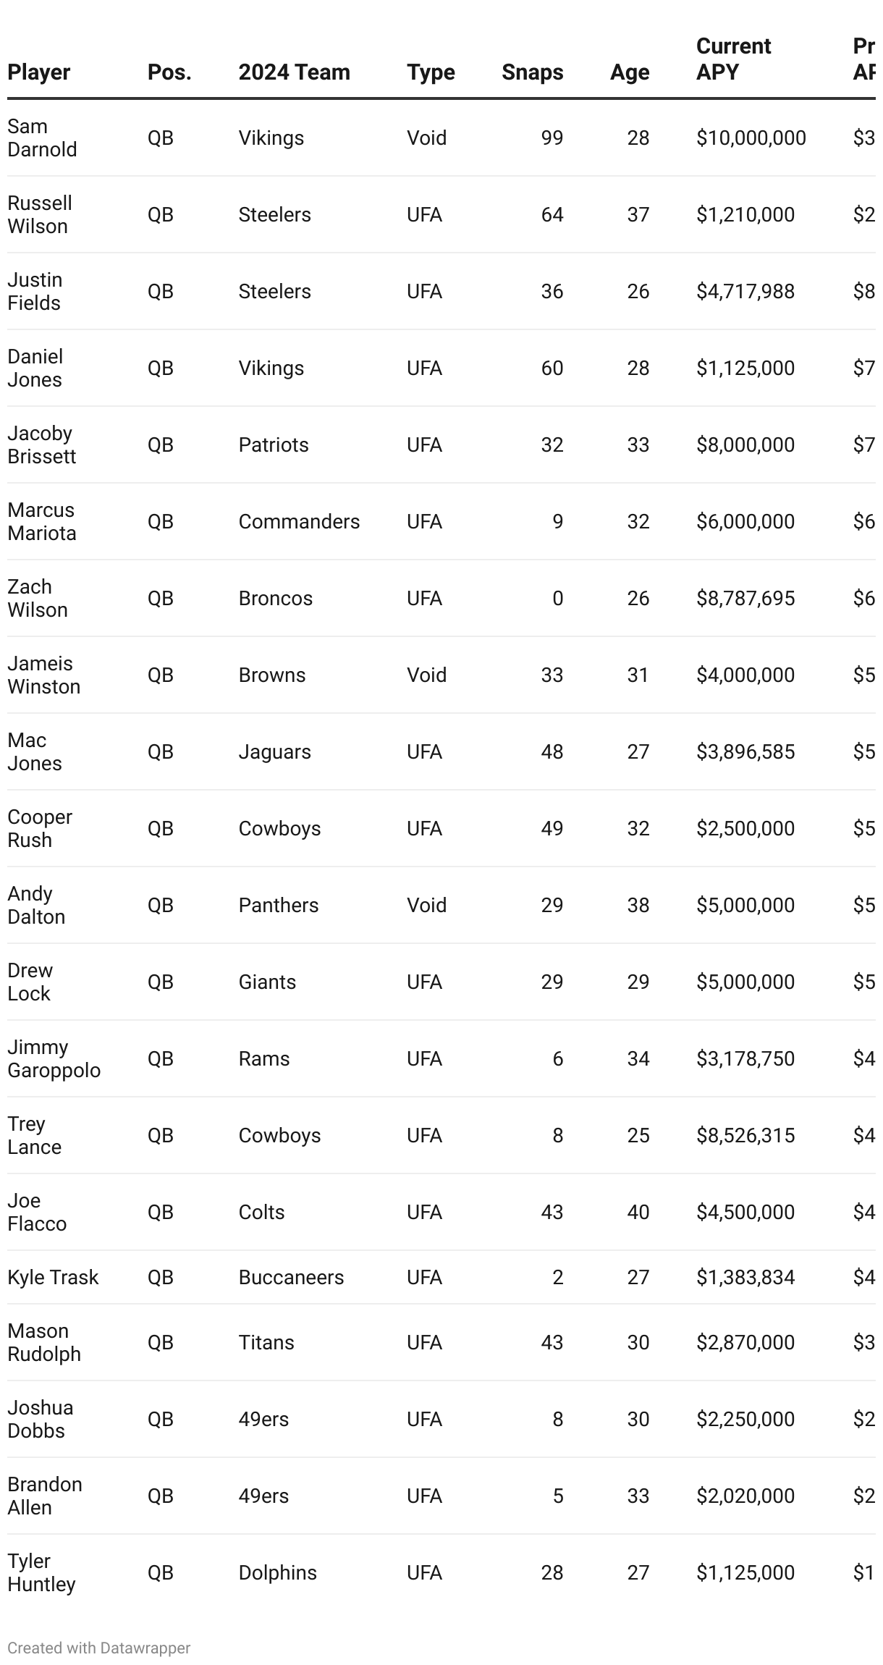The height and width of the screenshot is (1665, 883).
Task: Click Trey Lance's $8,526,315 APY
Action: [x=745, y=1135]
